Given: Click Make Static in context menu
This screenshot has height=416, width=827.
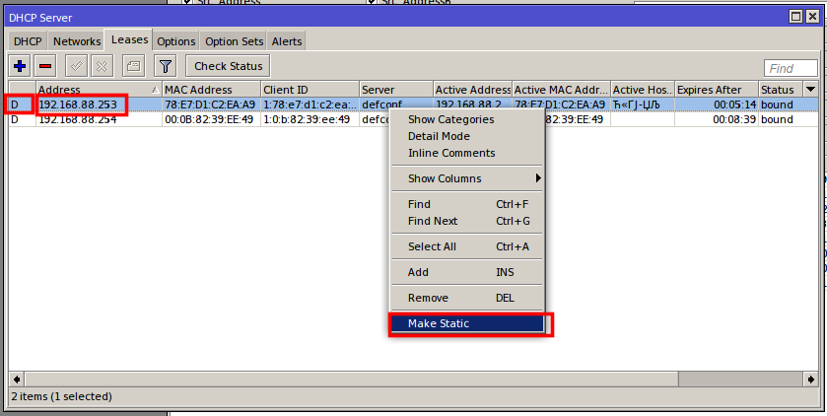Looking at the screenshot, I should pos(467,323).
